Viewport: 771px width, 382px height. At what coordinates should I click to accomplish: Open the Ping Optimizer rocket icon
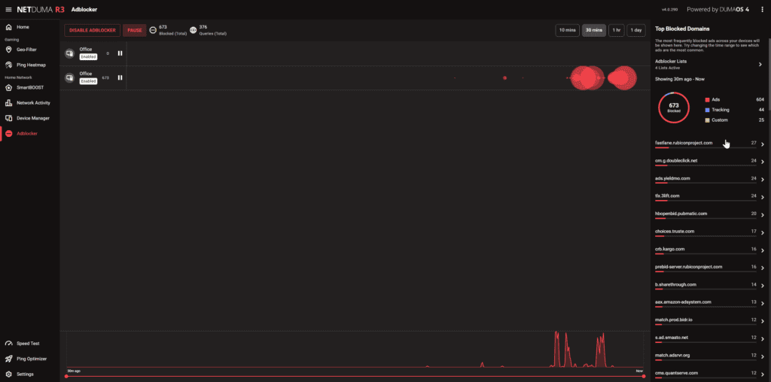[x=9, y=359]
